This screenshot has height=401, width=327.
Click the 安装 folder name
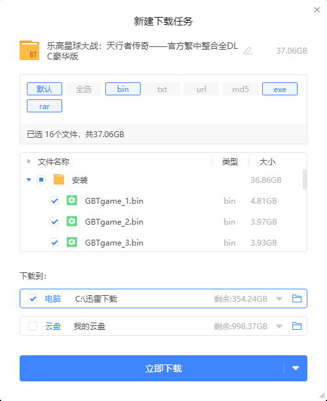pyautogui.click(x=80, y=180)
